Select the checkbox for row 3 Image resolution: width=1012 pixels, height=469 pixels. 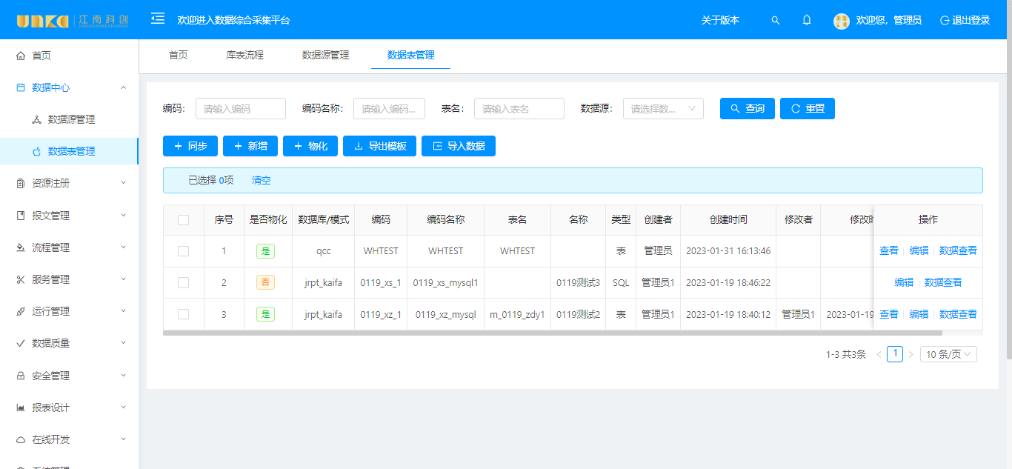pyautogui.click(x=184, y=314)
